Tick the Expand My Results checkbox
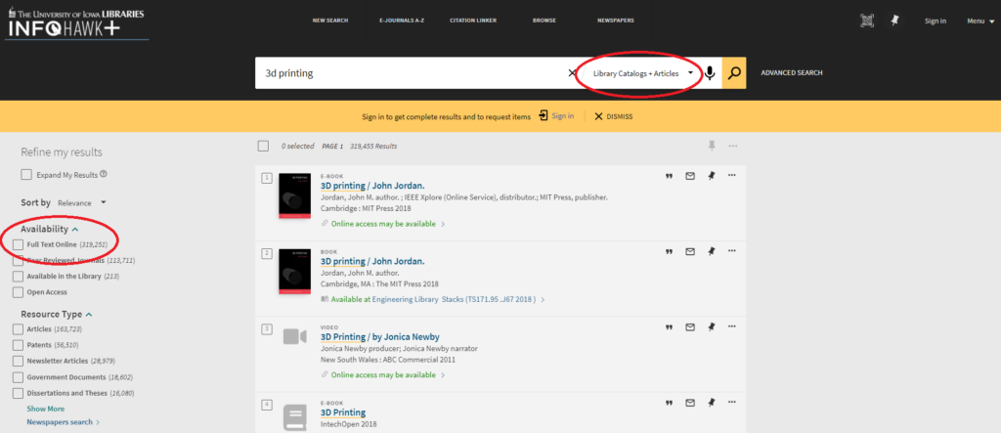 (x=26, y=175)
